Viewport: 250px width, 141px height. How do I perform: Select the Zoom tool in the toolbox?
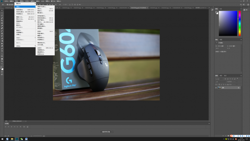(2, 61)
